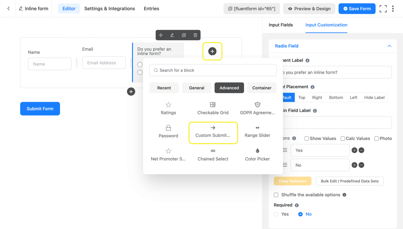
Task: Open the three-dot menu in the top bar
Action: [x=393, y=8]
